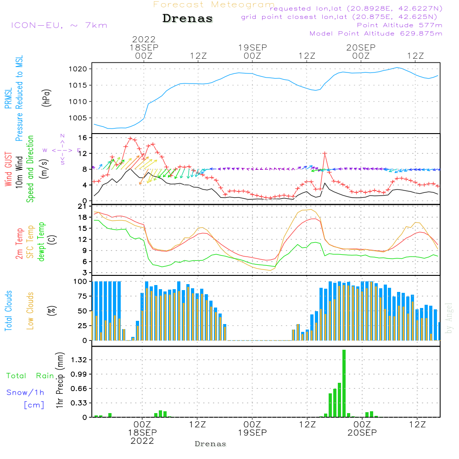Click the "(%)" cloud unit label
This screenshot has height=459, width=459.
coord(51,311)
